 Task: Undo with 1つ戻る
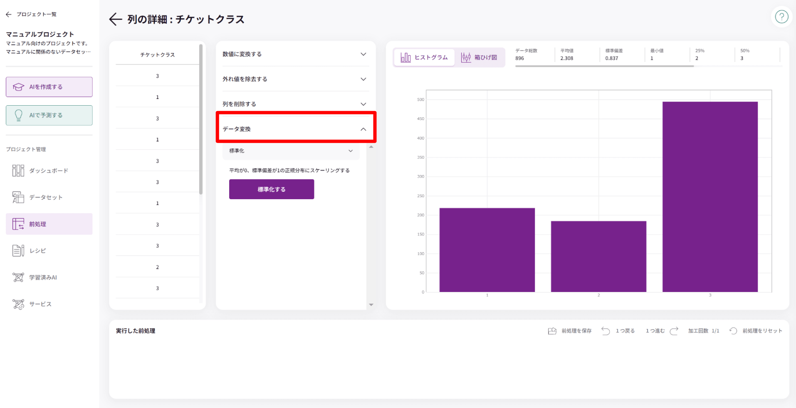(618, 331)
